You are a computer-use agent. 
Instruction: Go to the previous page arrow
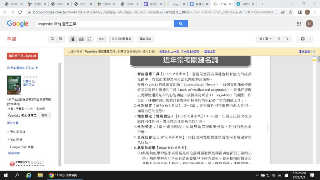(279, 39)
